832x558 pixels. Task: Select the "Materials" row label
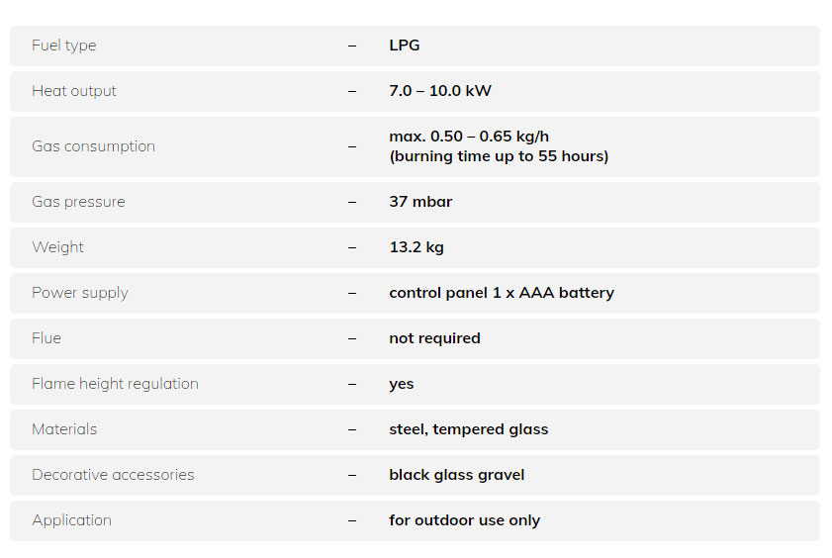64,429
